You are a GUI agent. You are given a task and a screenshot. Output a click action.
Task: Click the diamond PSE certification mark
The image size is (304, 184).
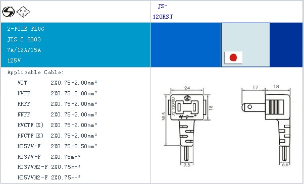click(23, 12)
